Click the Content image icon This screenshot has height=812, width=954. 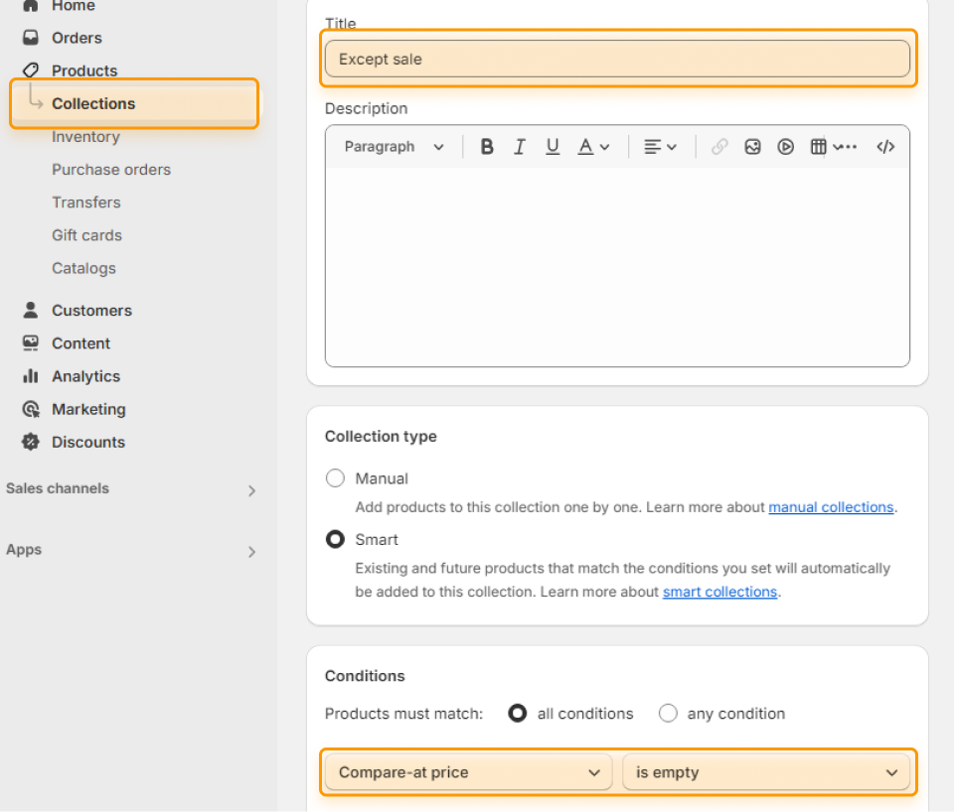coord(31,342)
